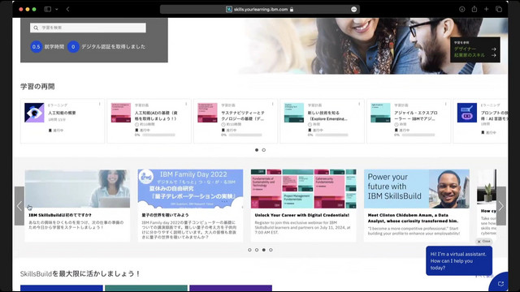Select first page dot of 学習の再開 carousel
Image resolution: width=520 pixels, height=292 pixels.
[257, 150]
